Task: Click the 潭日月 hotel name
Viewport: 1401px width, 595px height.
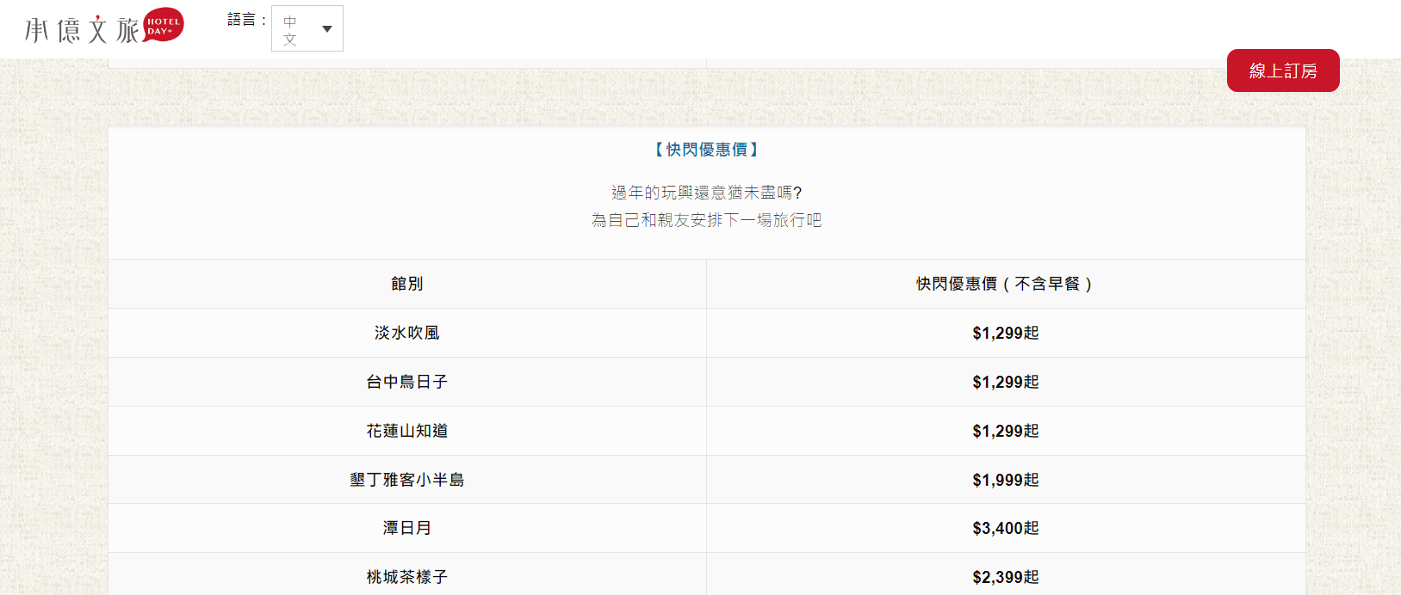Action: (x=406, y=528)
